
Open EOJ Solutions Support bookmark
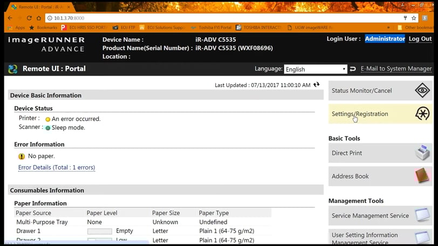(x=162, y=28)
